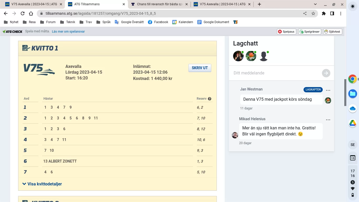
Task: Send the chat message with arrow button
Action: [326, 73]
